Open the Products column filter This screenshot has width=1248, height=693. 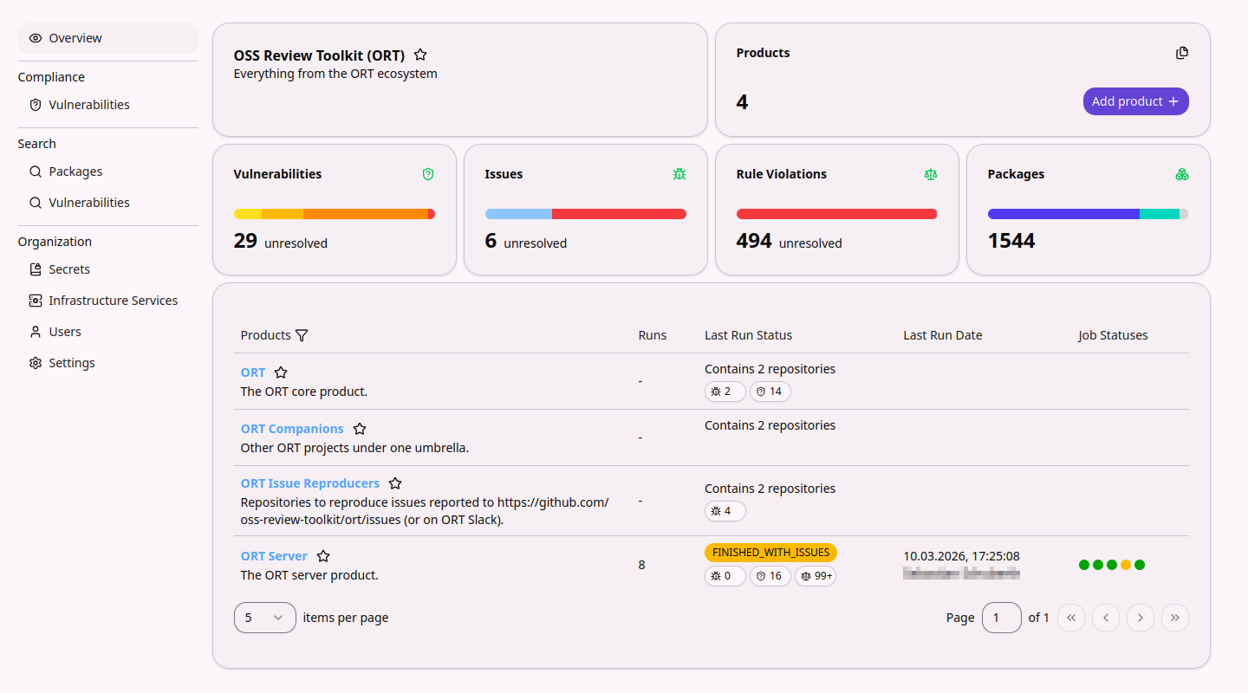302,335
